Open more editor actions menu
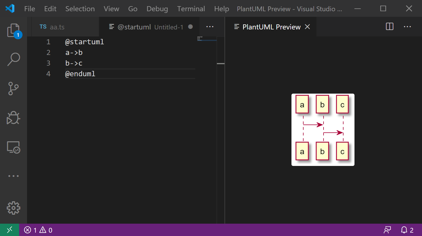This screenshot has width=422, height=236. [x=210, y=27]
